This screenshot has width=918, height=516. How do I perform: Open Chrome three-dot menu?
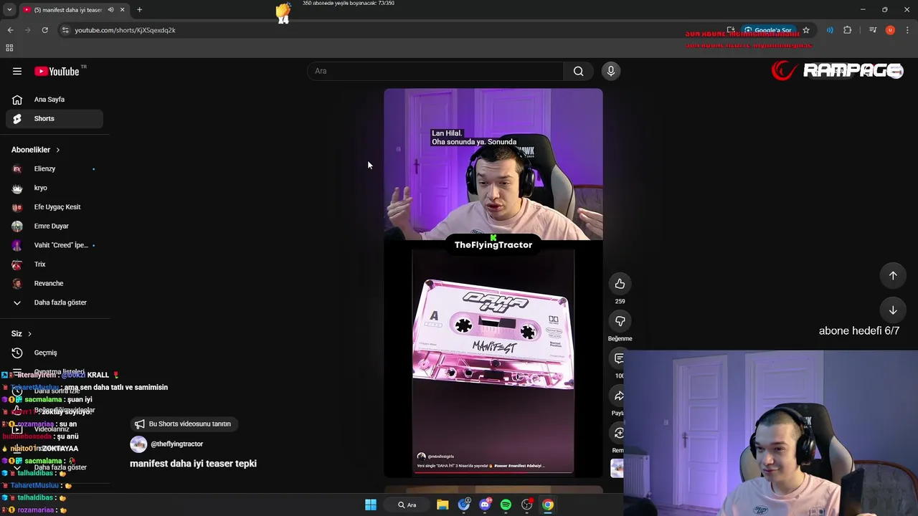908,30
